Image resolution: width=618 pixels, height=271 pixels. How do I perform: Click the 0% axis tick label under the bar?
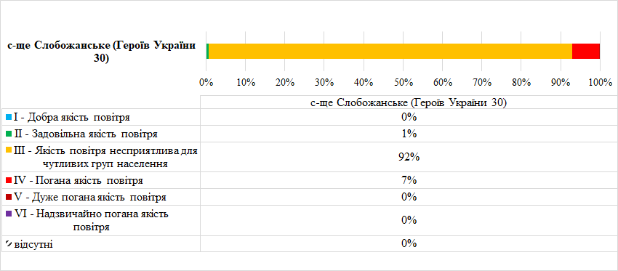206,83
